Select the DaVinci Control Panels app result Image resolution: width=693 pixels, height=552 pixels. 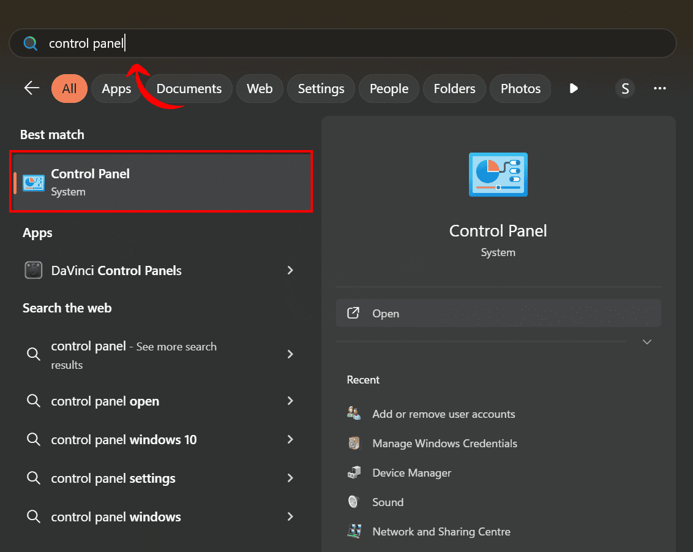(x=162, y=270)
